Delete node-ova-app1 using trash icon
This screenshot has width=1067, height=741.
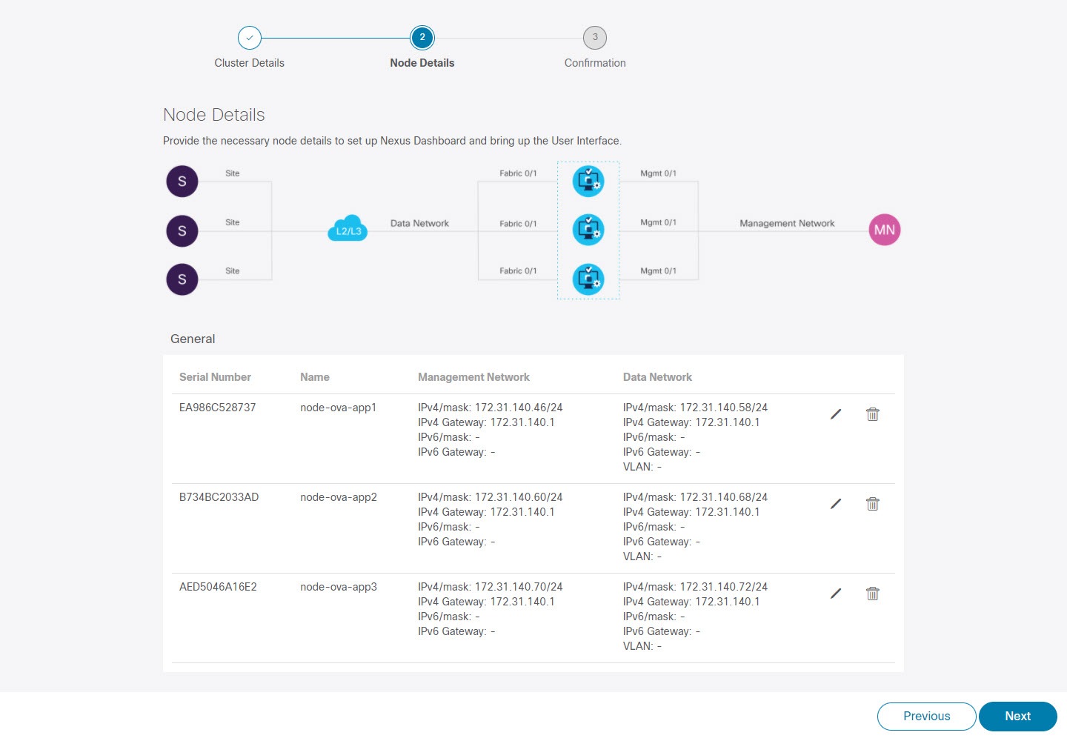pos(872,414)
